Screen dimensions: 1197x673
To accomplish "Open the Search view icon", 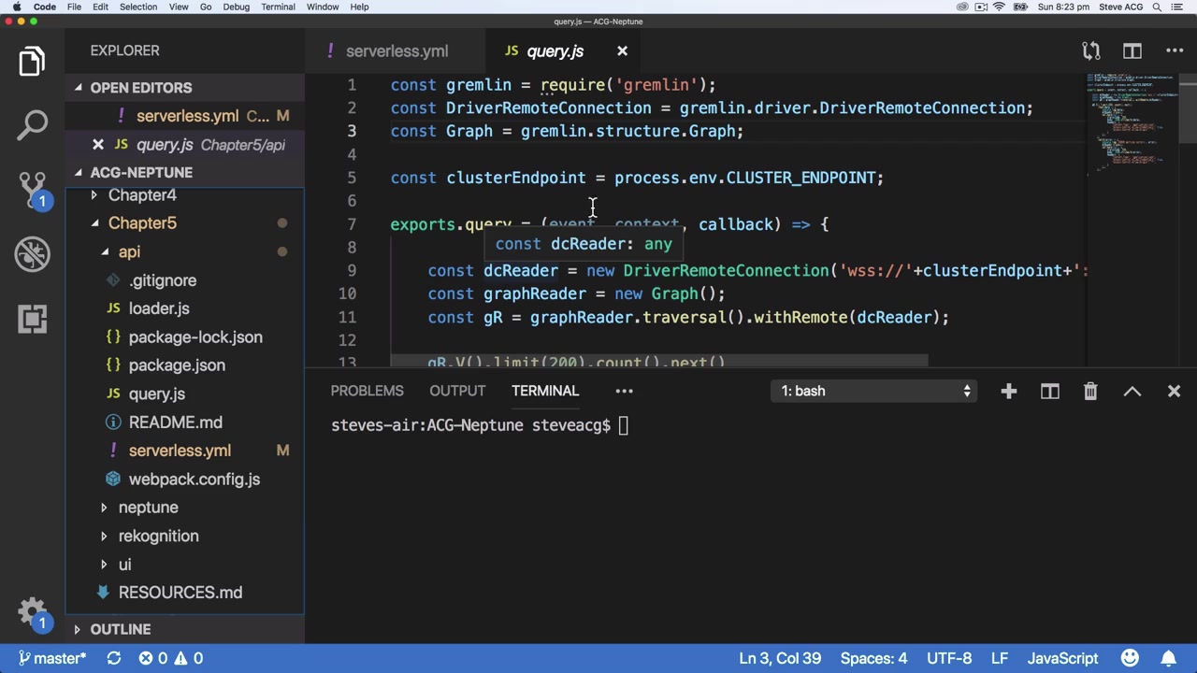I will [x=32, y=124].
